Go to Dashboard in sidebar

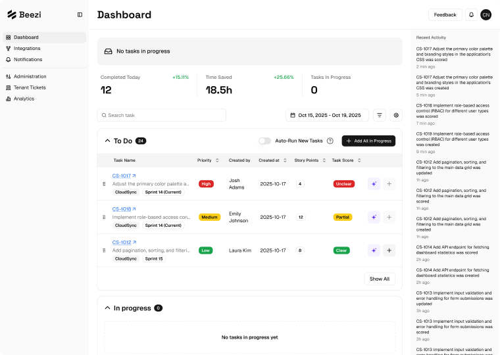click(44, 37)
